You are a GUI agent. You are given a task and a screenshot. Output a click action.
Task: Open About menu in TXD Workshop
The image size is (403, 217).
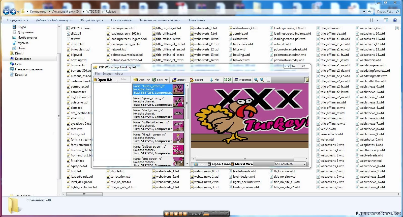click(x=119, y=74)
